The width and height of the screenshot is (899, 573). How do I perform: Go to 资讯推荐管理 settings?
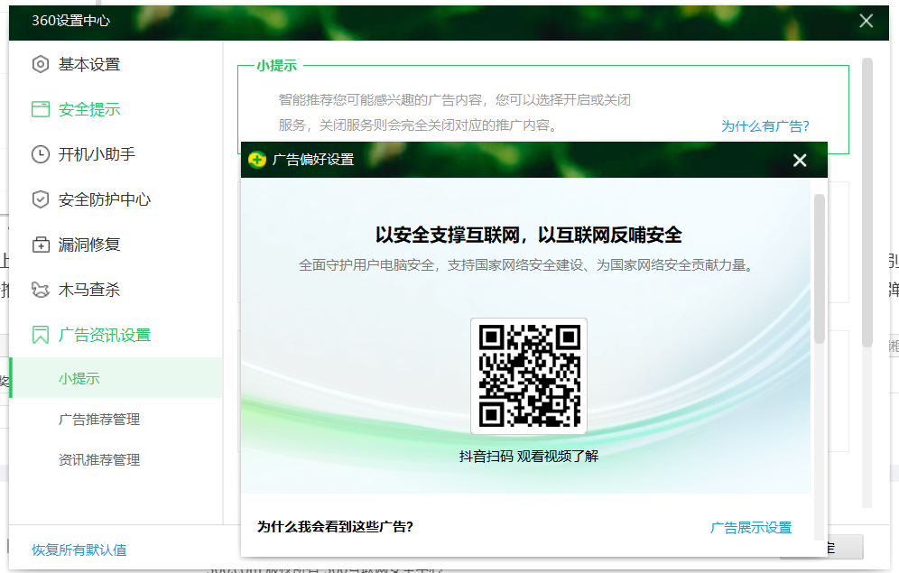pos(99,460)
